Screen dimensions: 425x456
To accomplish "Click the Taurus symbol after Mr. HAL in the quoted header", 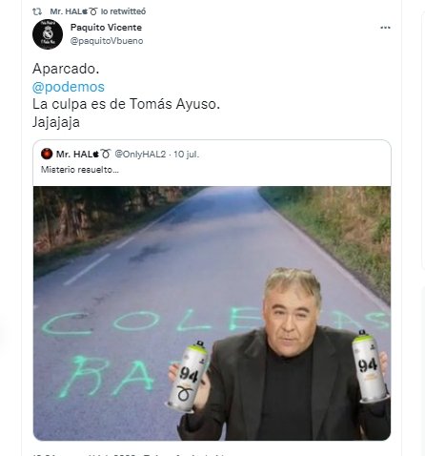I will 106,155.
